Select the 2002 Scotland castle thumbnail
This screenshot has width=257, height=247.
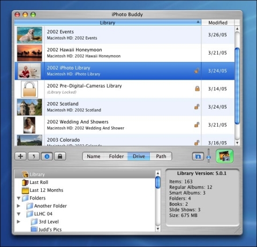click(29, 107)
